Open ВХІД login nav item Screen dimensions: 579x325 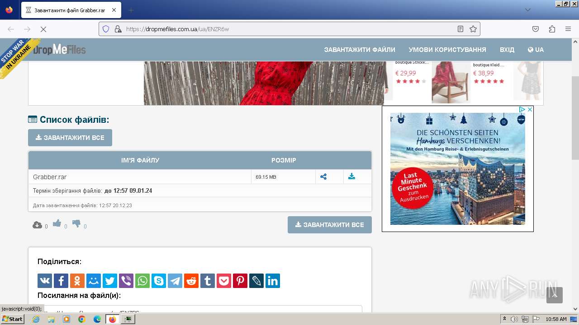click(507, 50)
